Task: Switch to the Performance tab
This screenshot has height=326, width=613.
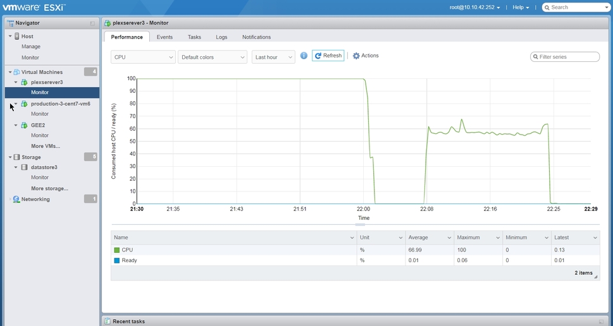Action: (x=127, y=37)
